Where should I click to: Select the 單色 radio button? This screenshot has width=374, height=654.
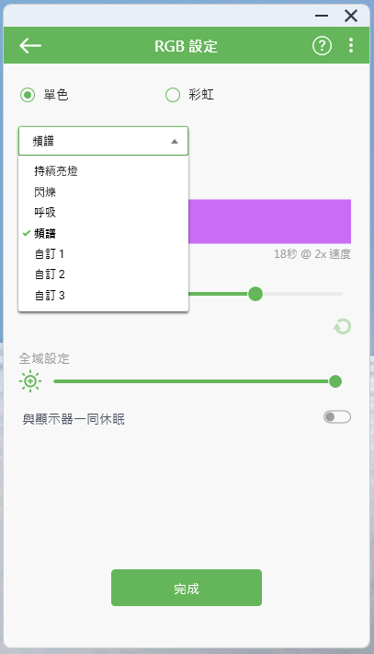(x=28, y=95)
